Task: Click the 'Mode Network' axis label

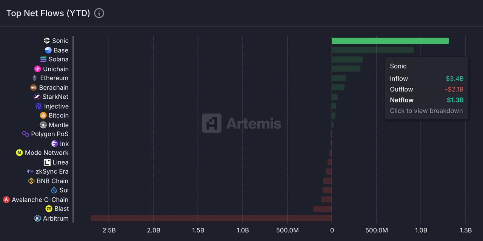Action: 47,153
